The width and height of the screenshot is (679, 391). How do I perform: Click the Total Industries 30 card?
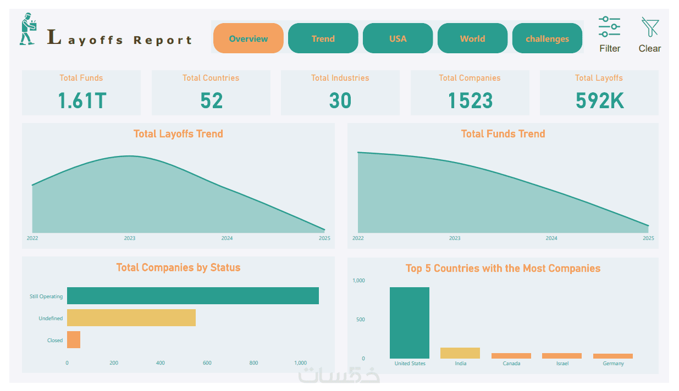coord(340,93)
